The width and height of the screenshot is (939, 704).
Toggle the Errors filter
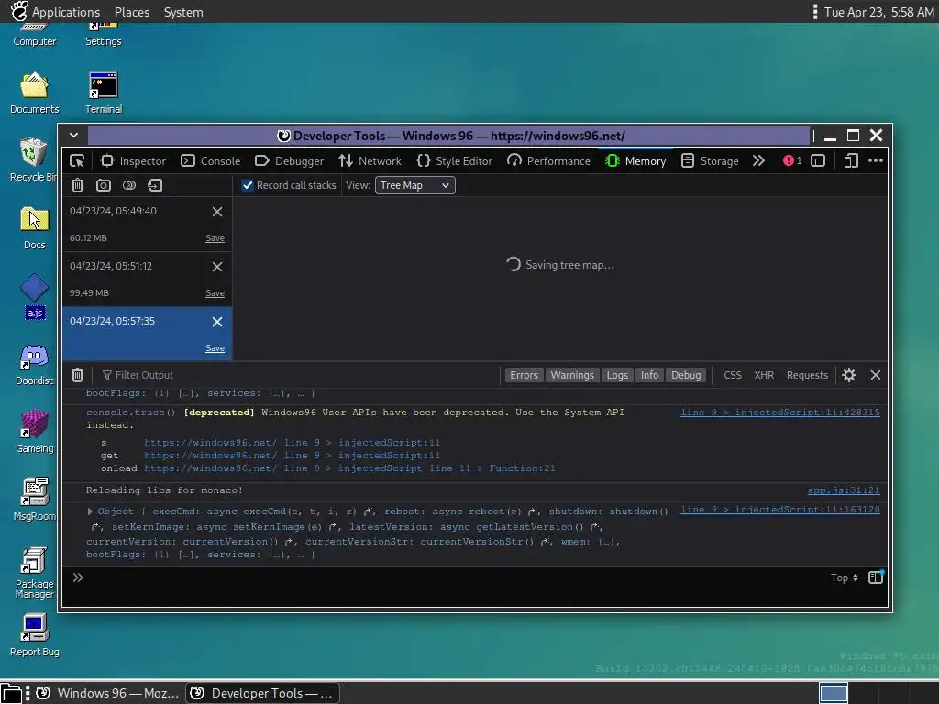coord(524,375)
